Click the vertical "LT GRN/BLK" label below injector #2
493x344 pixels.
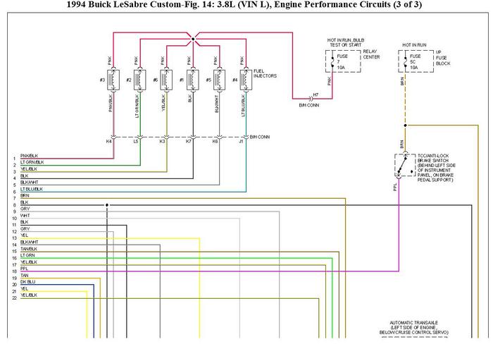[137, 106]
